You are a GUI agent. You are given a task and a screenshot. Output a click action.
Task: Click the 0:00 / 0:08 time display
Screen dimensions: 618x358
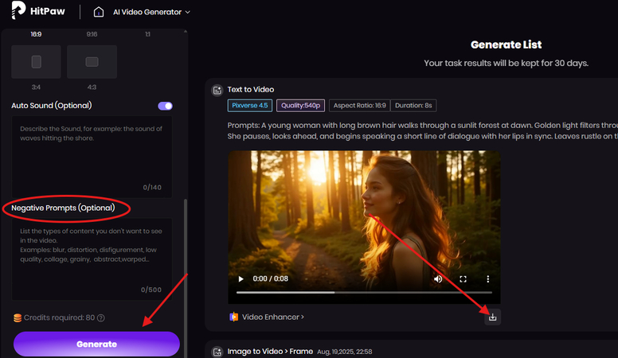tap(271, 278)
